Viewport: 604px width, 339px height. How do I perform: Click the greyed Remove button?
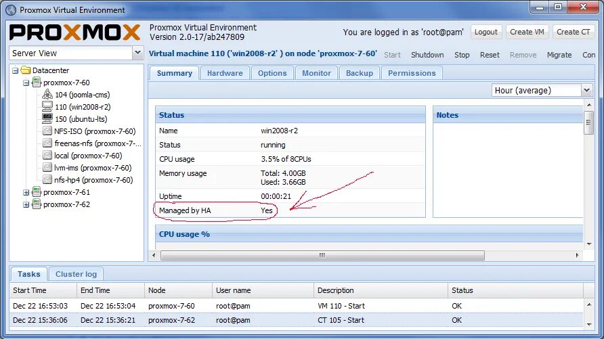pos(523,55)
